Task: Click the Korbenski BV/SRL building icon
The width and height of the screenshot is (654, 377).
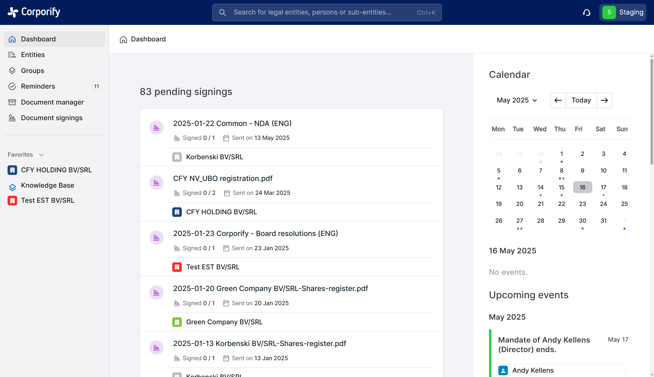Action: pos(177,157)
